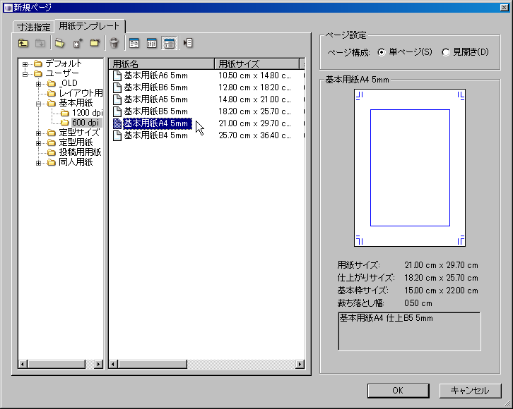Add new paper template icon
Screen dimensions: 513x409
pos(78,43)
